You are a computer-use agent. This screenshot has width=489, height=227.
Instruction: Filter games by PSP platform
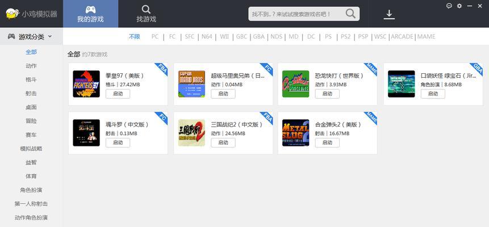click(x=363, y=36)
